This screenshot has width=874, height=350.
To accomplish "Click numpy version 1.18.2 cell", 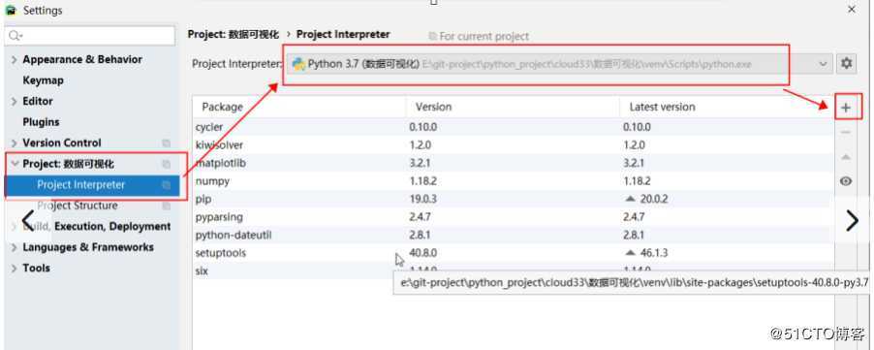I will pyautogui.click(x=422, y=181).
